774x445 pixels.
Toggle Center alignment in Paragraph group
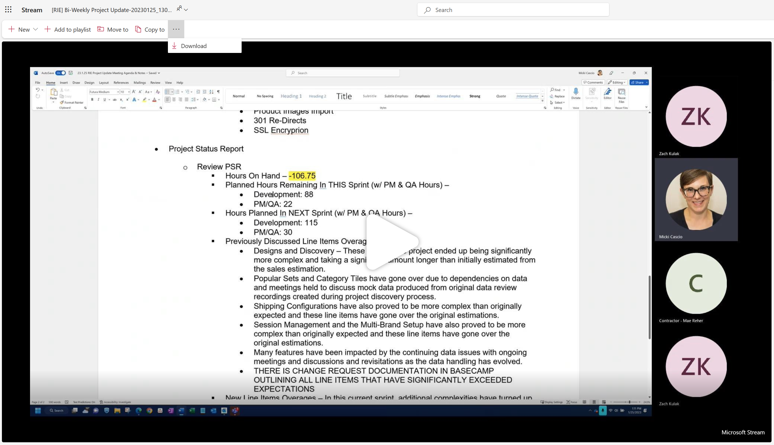coord(174,100)
